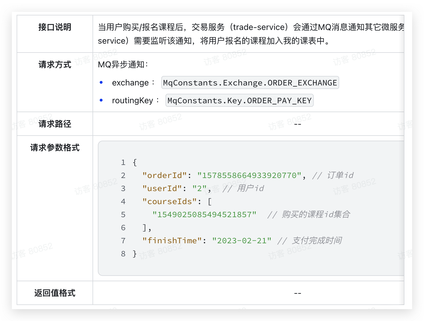Screen dimensions: 424x321
Task: Click the exchange label in the list
Action: 130,82
